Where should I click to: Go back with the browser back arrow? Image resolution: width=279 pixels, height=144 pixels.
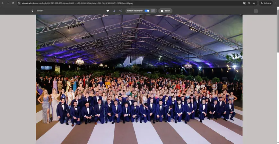(x=3, y=3)
